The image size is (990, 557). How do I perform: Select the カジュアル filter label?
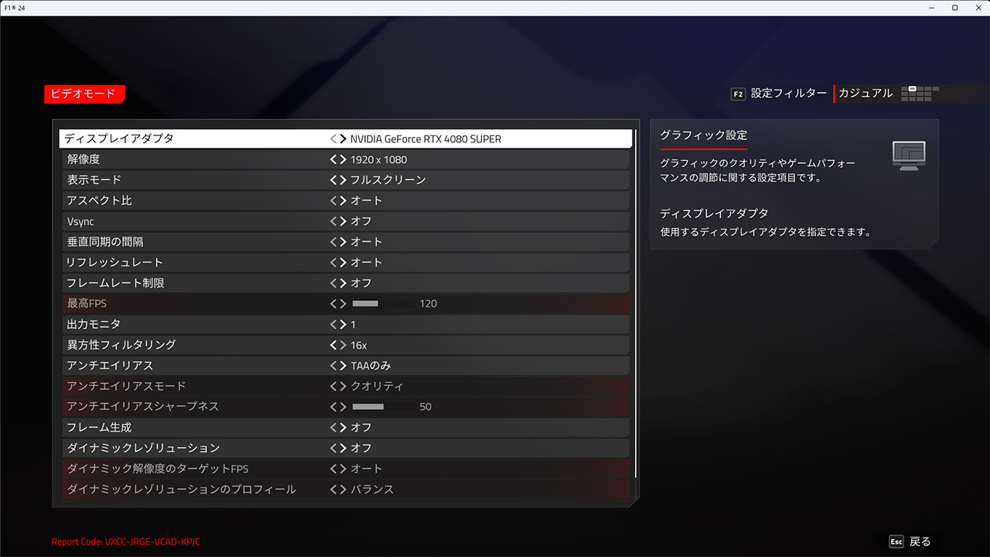coord(865,94)
